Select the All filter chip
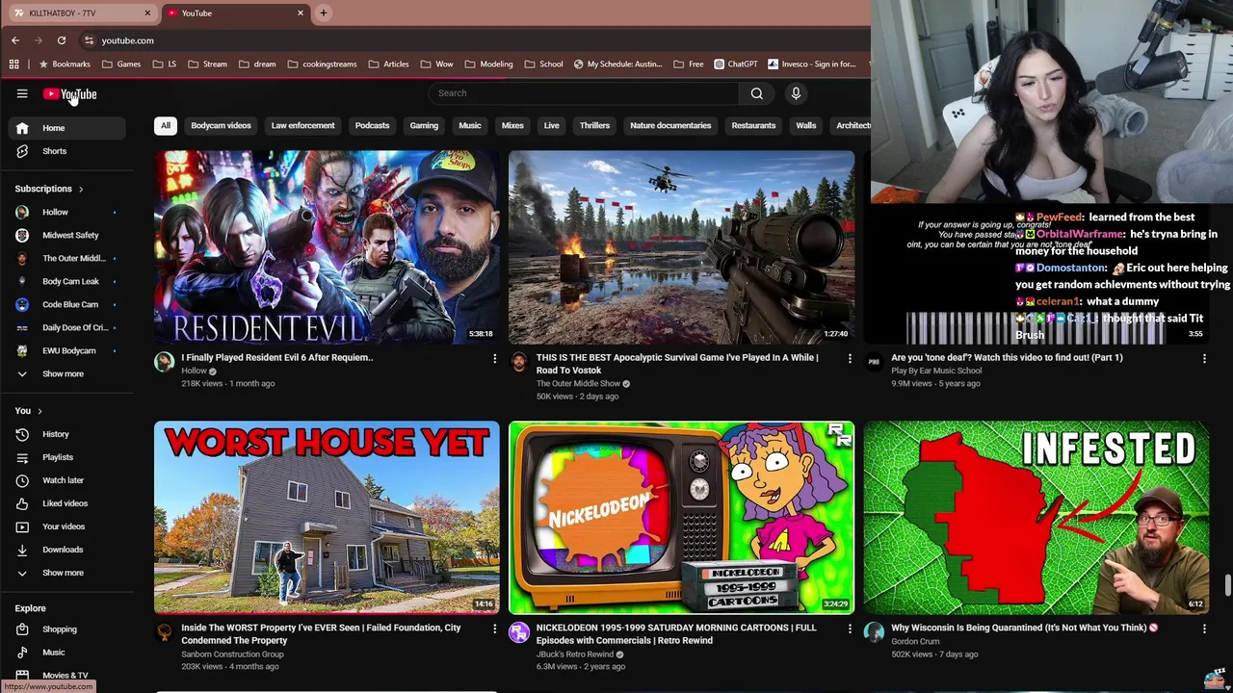The width and height of the screenshot is (1233, 693). pos(166,125)
